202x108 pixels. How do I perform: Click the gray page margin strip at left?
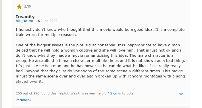1,54
